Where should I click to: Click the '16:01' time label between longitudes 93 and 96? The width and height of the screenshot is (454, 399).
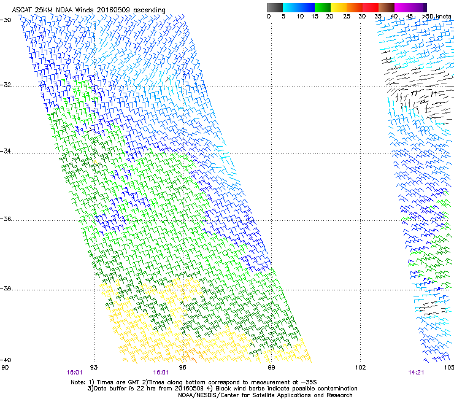(x=161, y=373)
